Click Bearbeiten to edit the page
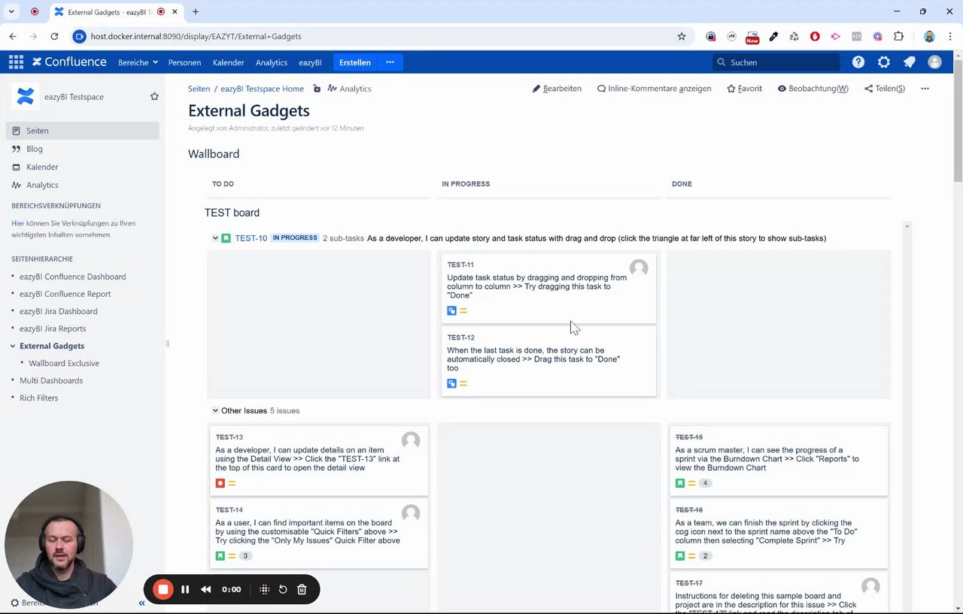The width and height of the screenshot is (963, 614). (557, 89)
